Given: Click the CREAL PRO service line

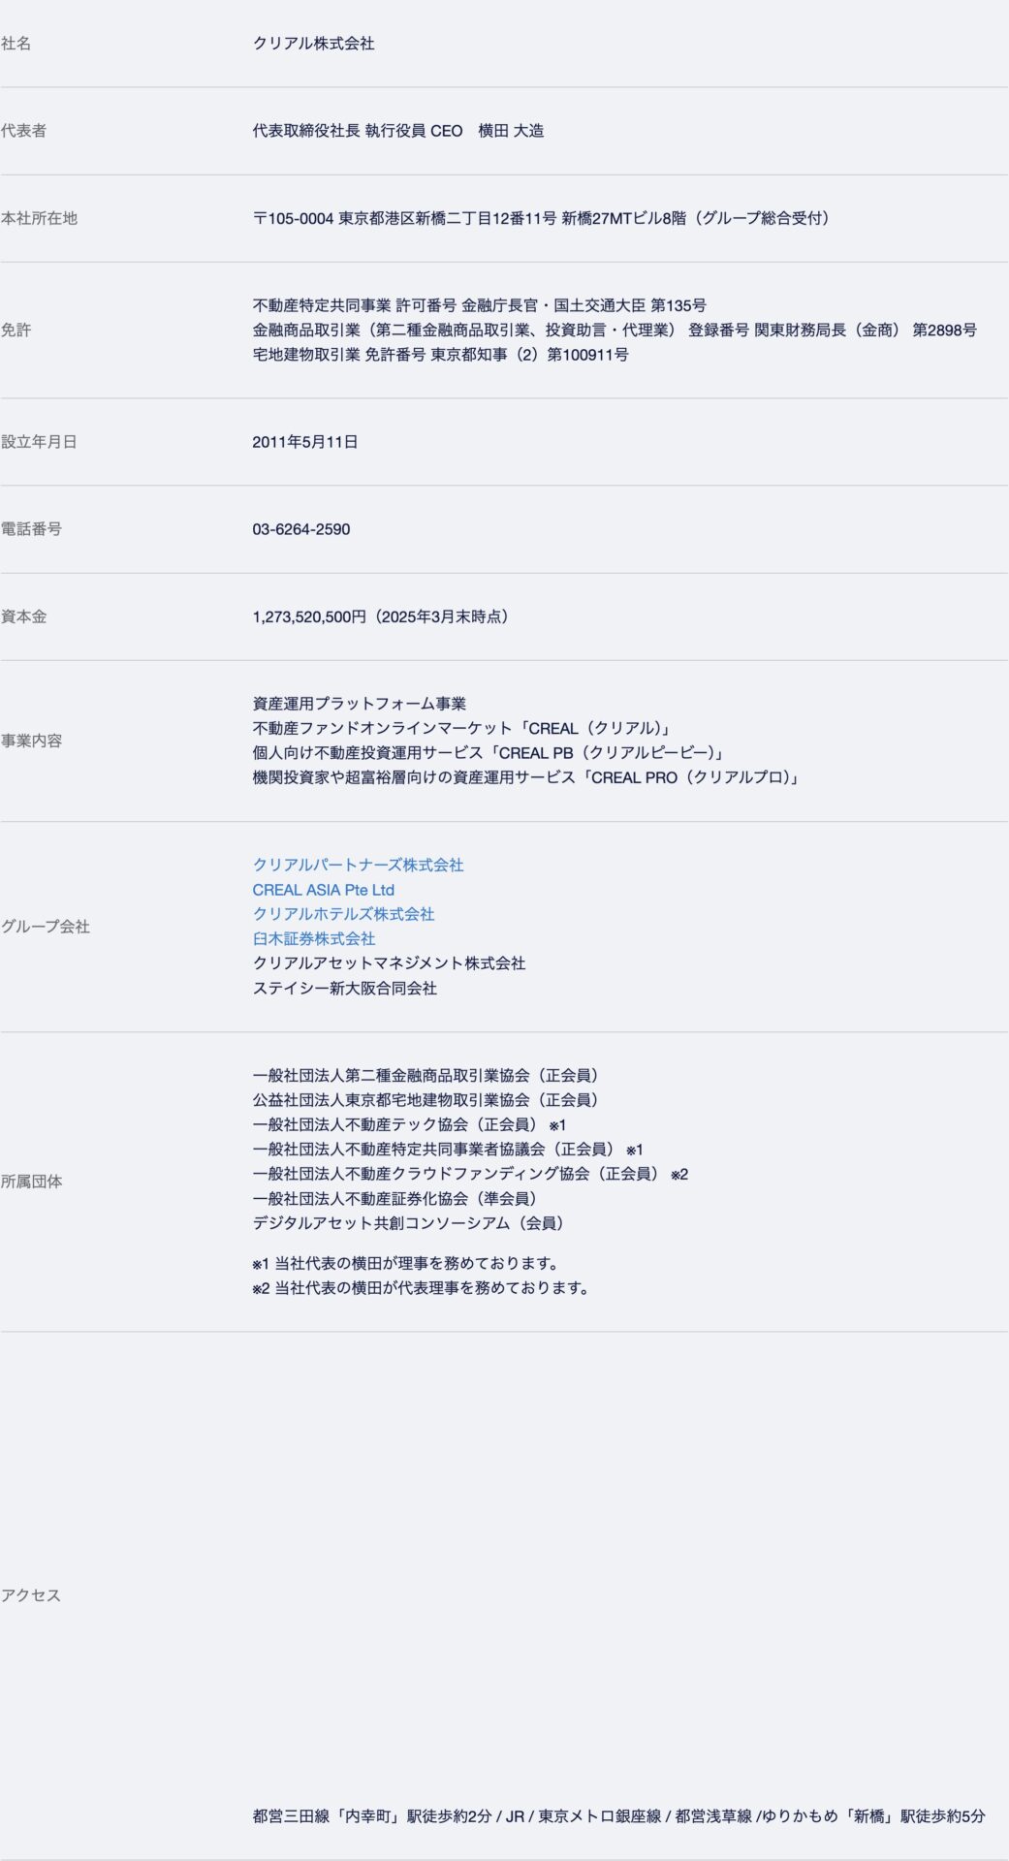Looking at the screenshot, I should click(x=527, y=777).
